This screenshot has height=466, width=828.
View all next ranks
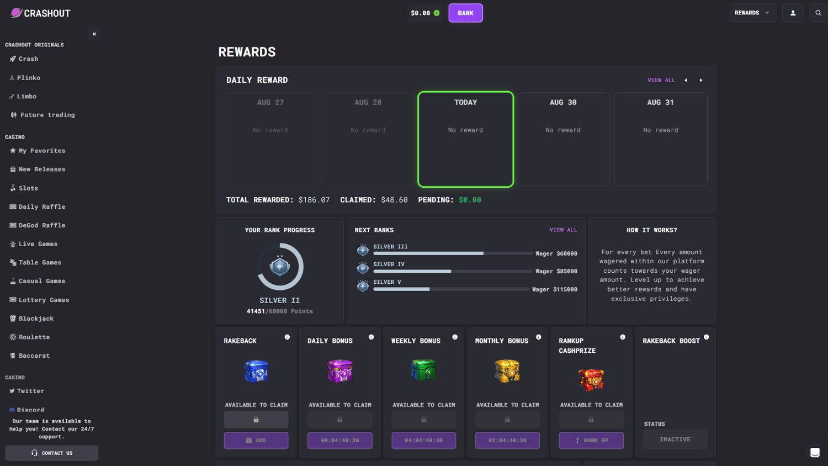point(563,230)
